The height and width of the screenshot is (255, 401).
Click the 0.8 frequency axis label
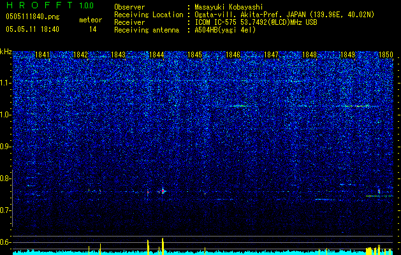[6, 178]
